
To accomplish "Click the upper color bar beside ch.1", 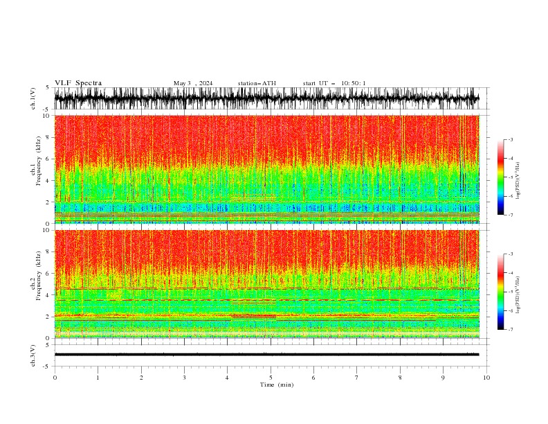I will 500,177.
